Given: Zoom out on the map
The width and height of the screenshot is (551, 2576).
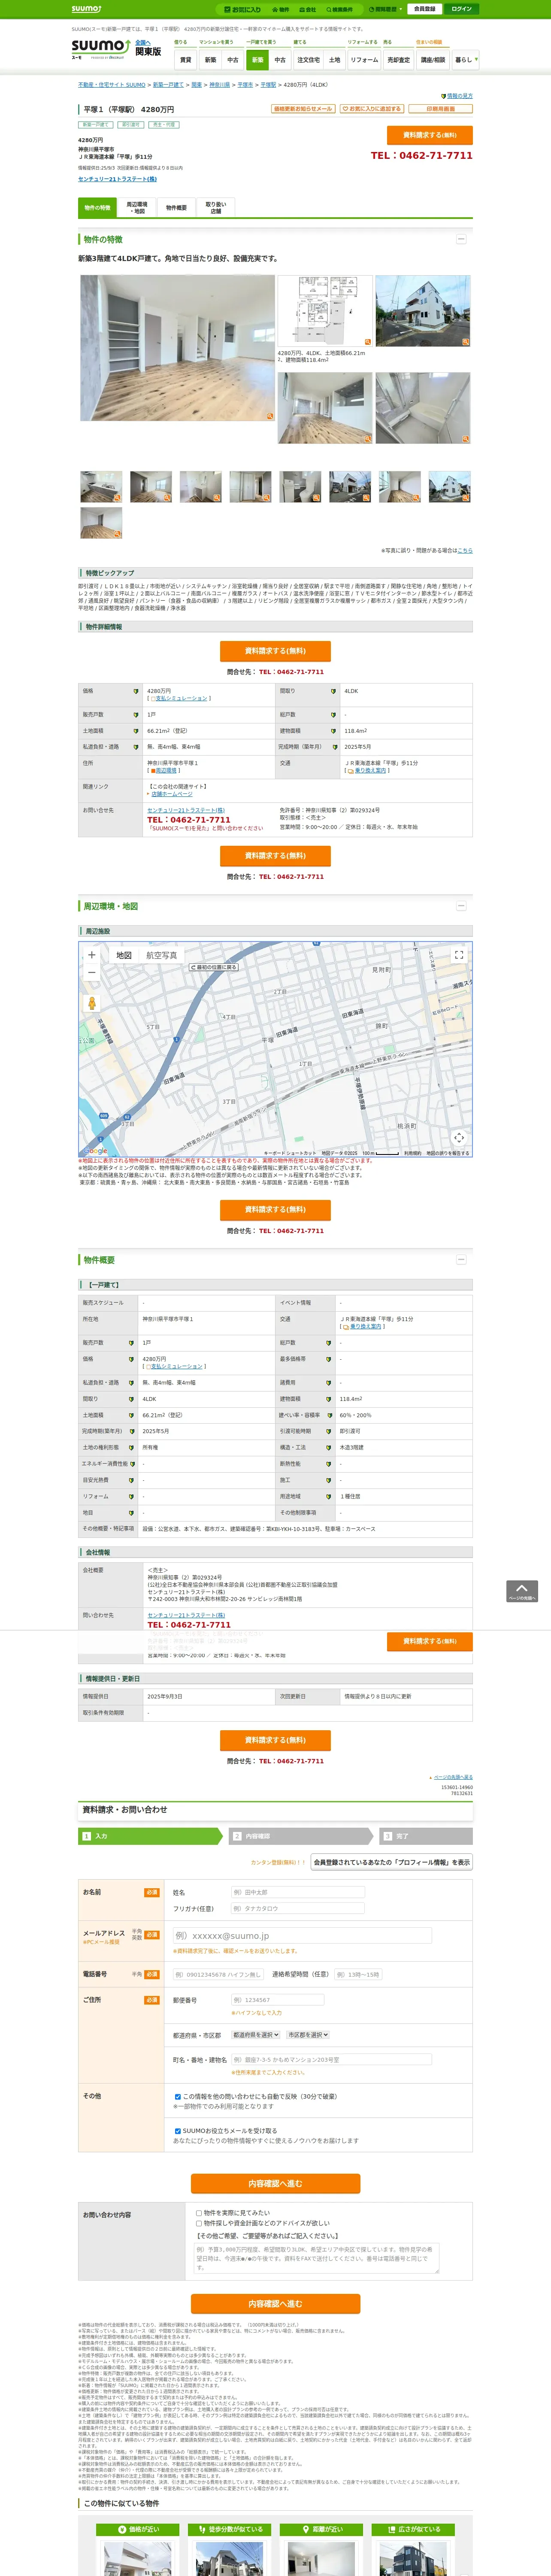Looking at the screenshot, I should (92, 972).
